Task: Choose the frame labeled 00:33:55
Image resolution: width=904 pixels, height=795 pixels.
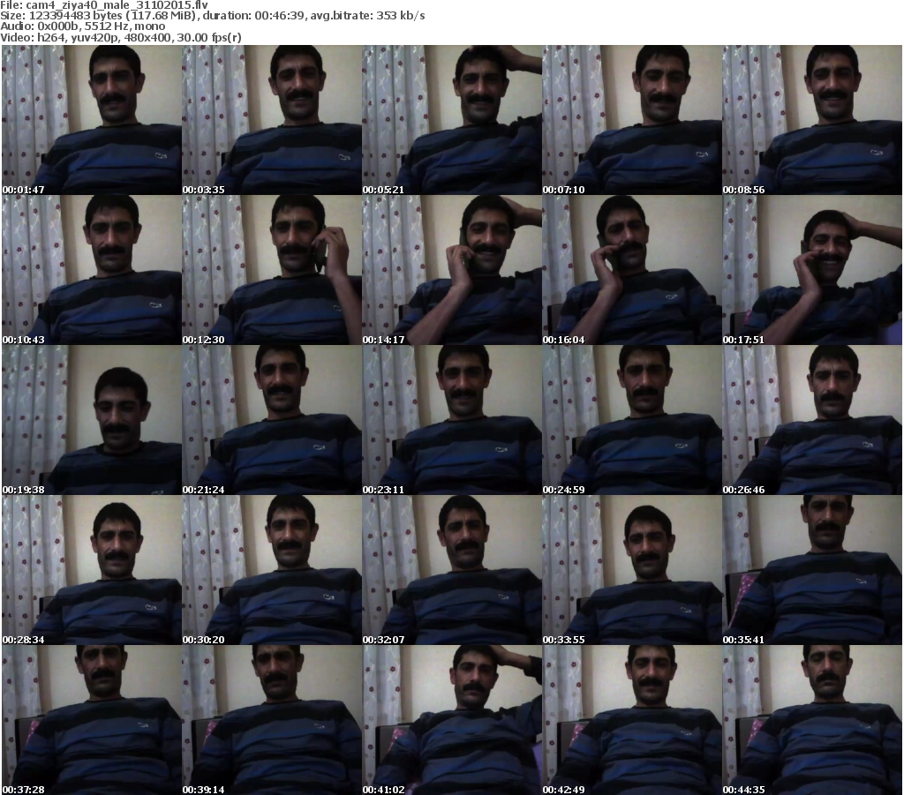Action: [632, 570]
